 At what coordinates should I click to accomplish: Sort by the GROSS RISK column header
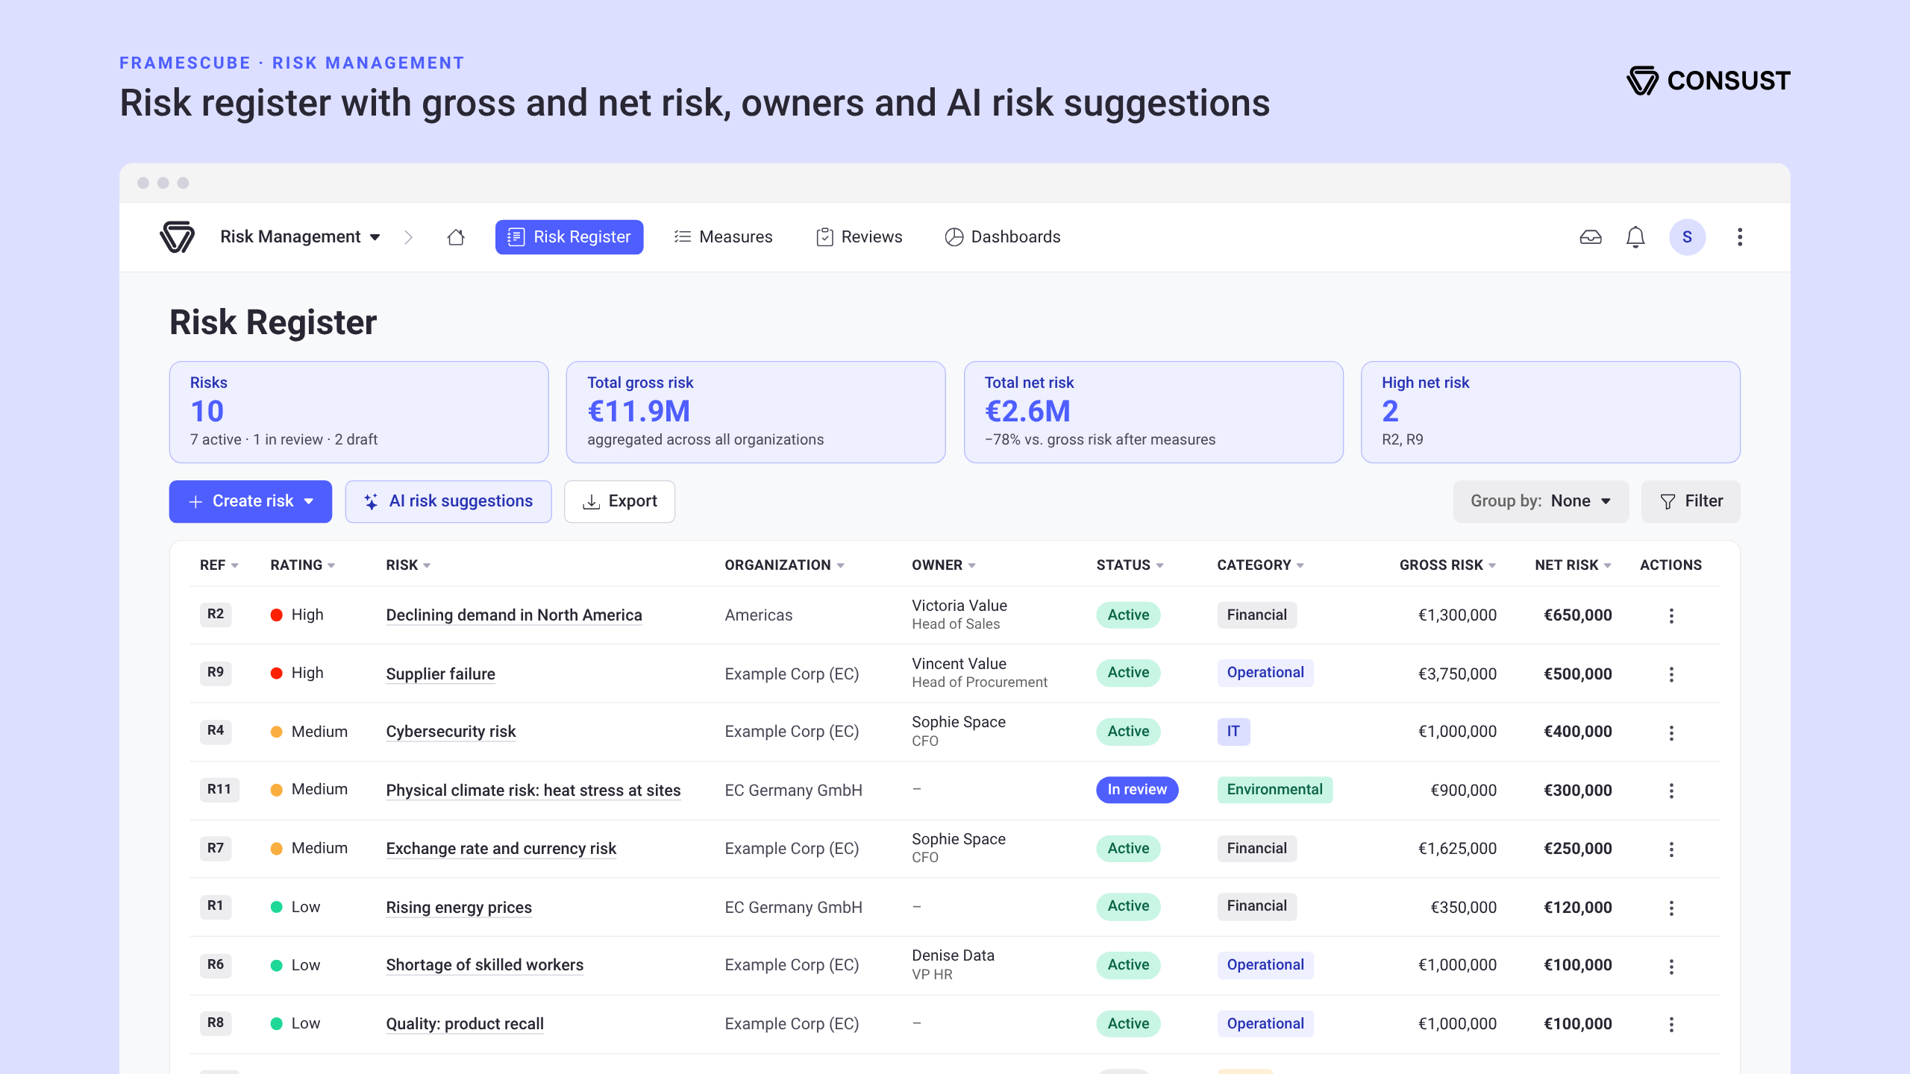tap(1447, 565)
